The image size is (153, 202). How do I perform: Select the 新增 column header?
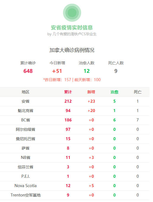tap(91, 92)
